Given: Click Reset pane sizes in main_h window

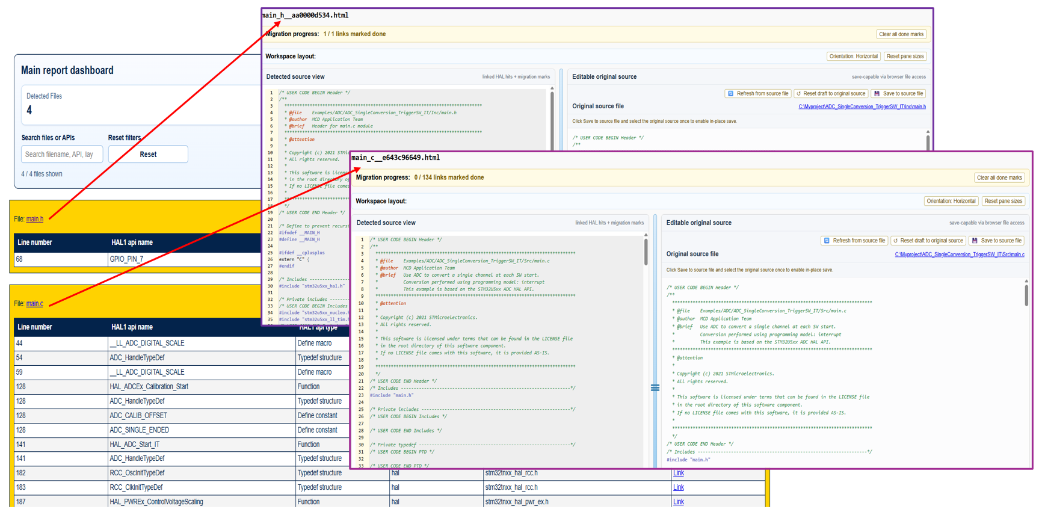Looking at the screenshot, I should [905, 57].
